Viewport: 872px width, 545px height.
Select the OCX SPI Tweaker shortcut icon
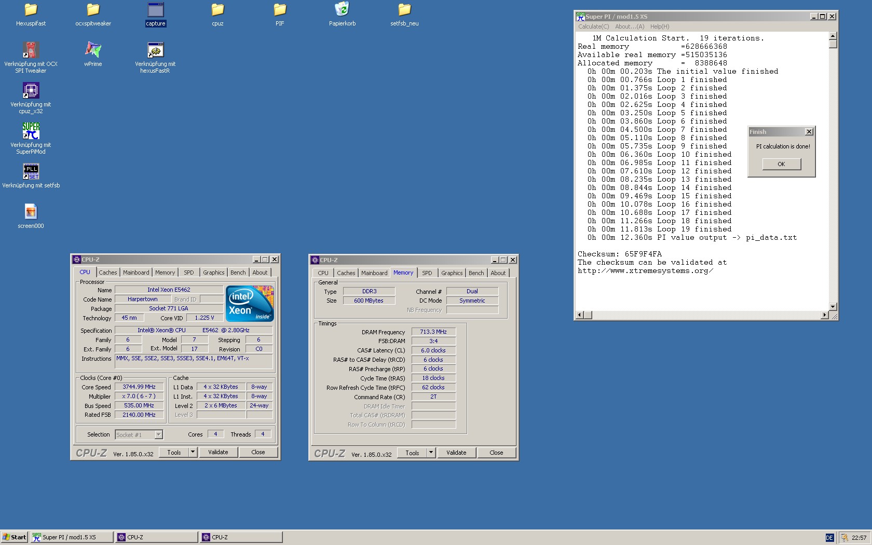[x=31, y=50]
